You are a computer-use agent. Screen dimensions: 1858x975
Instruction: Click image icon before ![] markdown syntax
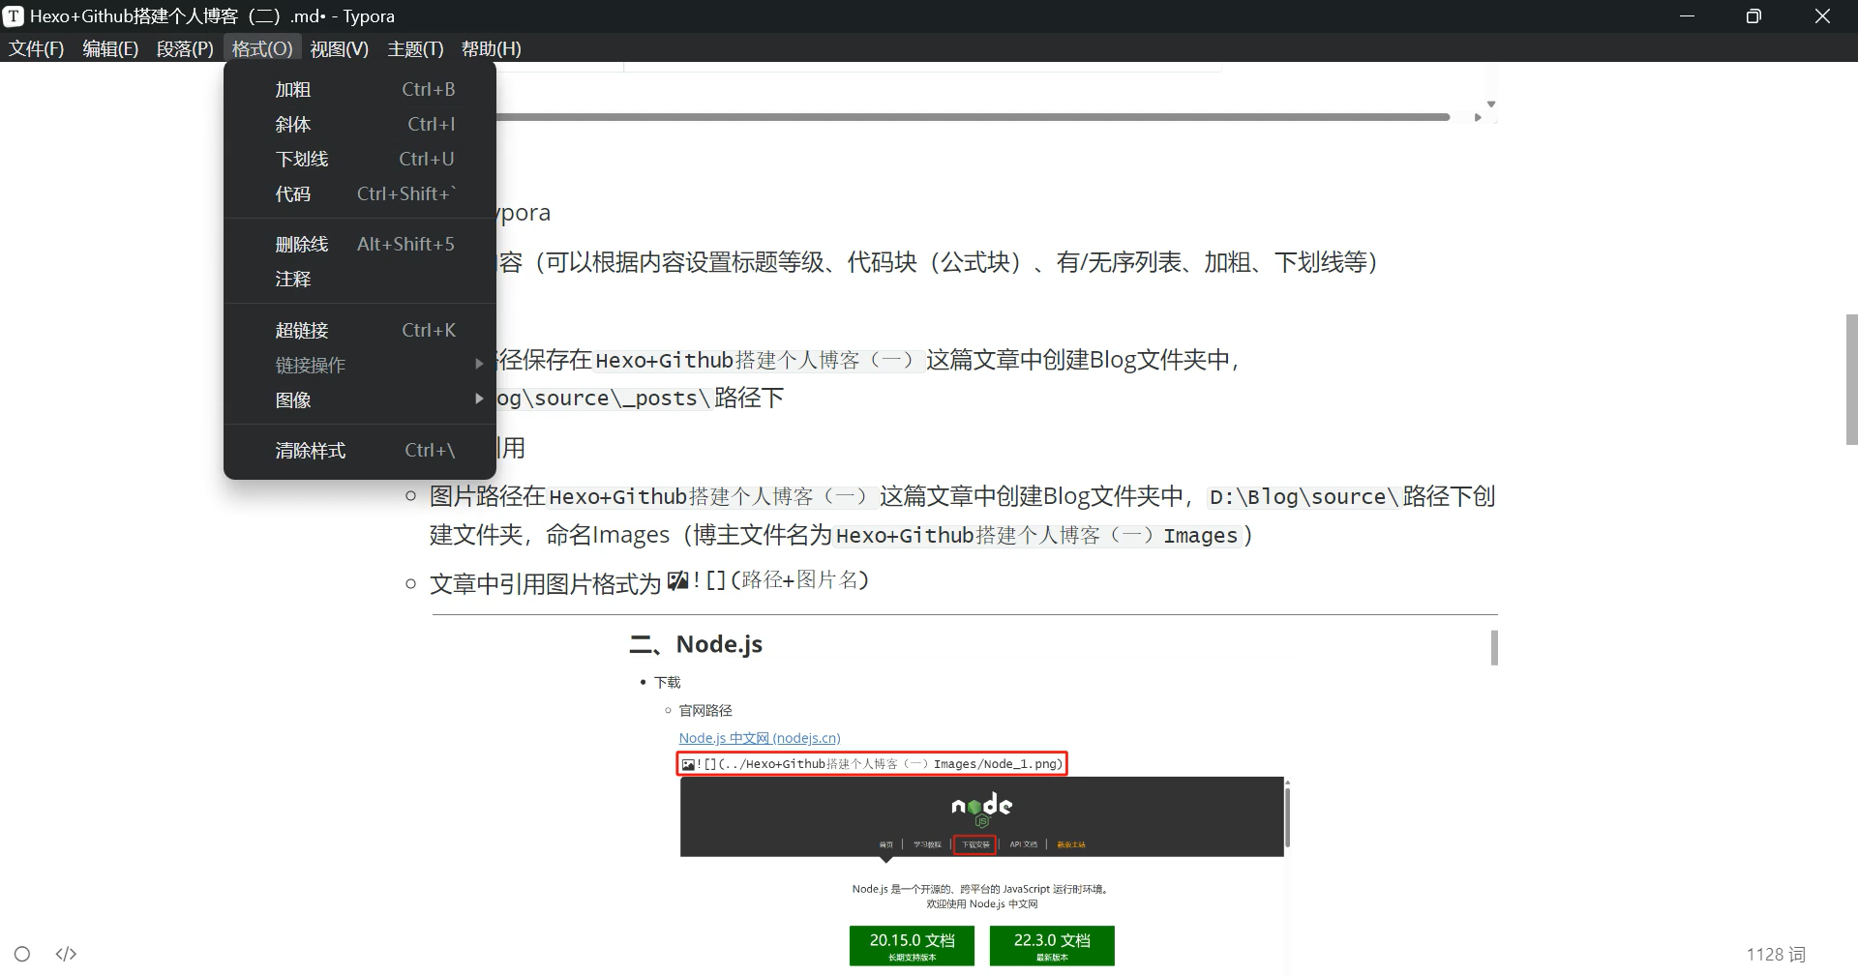[677, 580]
